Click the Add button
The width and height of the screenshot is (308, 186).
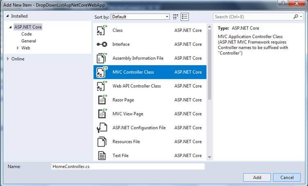click(257, 177)
